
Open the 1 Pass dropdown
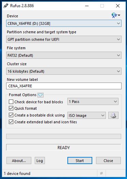coord(93,102)
